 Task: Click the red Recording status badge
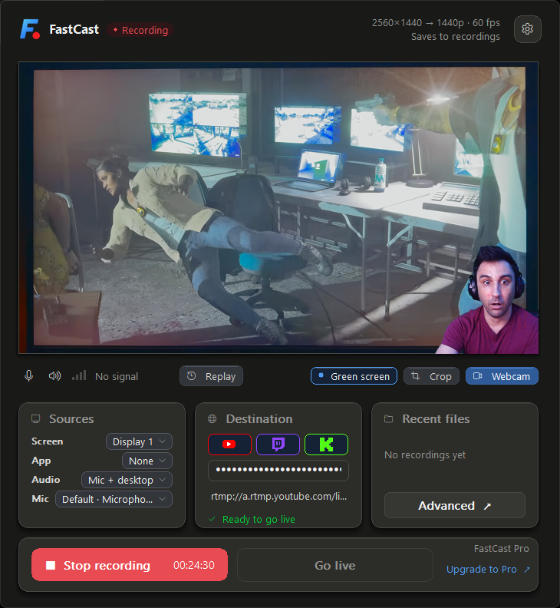140,30
